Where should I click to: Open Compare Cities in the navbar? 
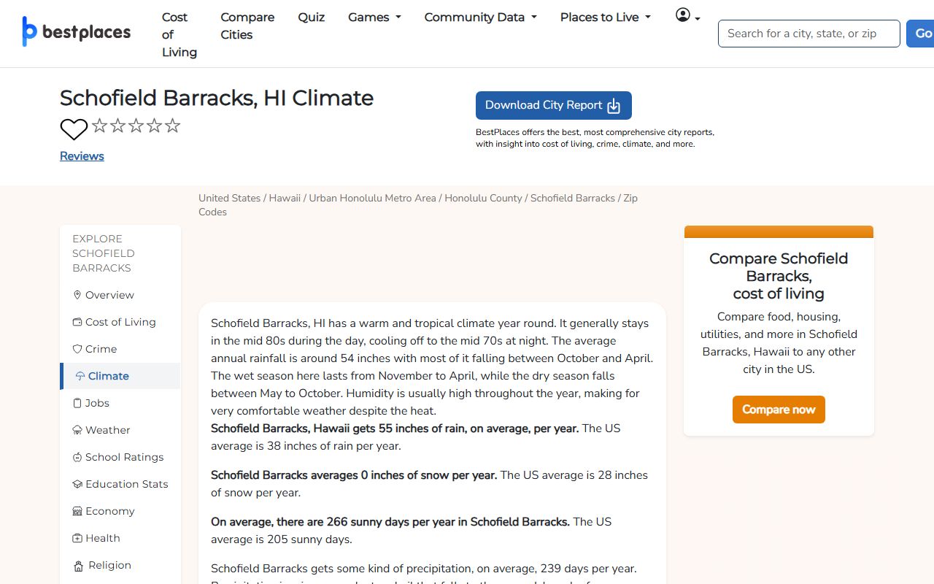click(247, 26)
